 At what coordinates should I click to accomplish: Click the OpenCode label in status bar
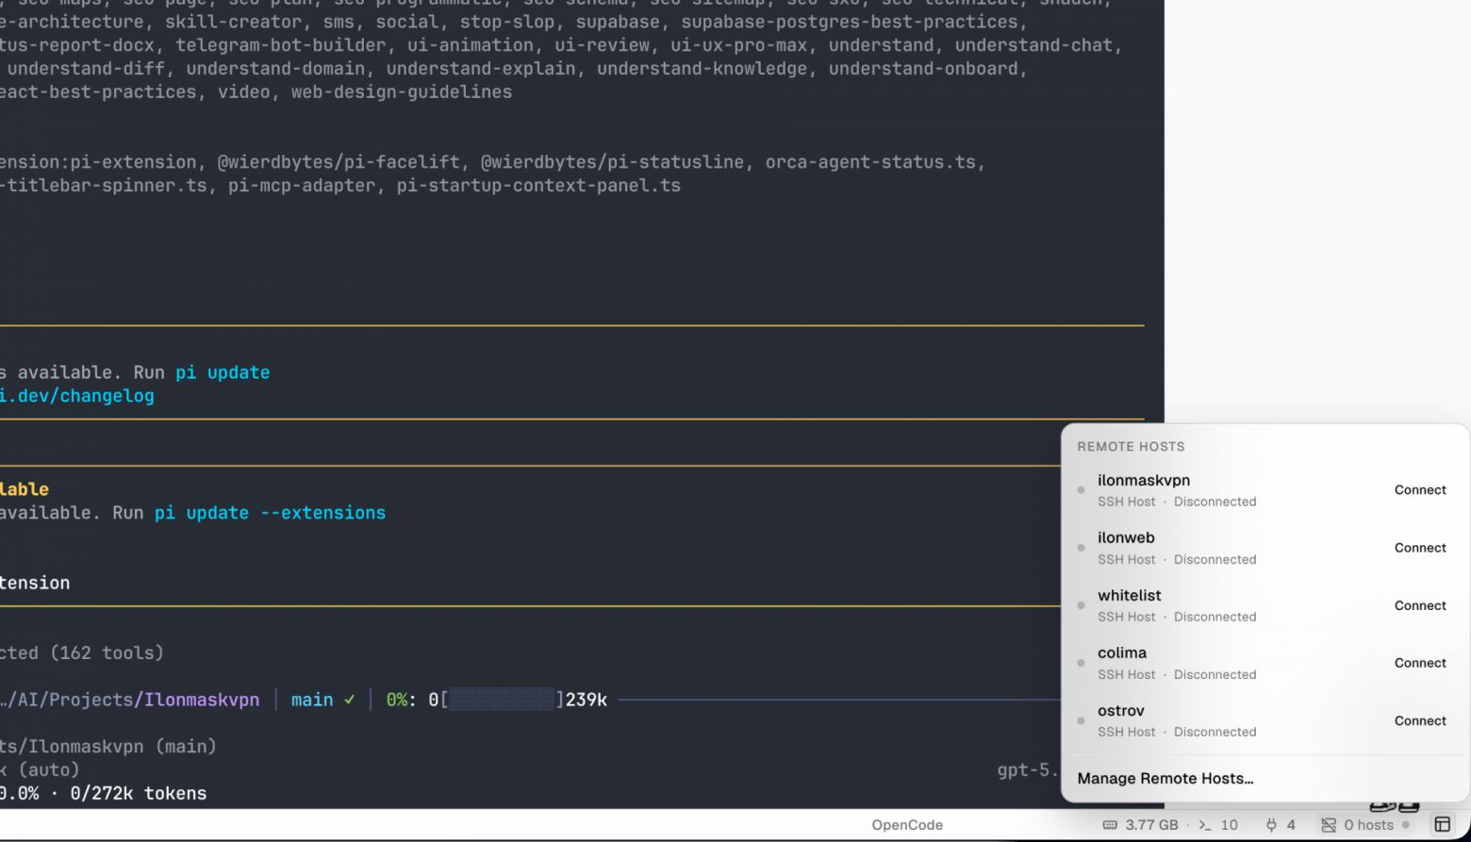(x=907, y=825)
